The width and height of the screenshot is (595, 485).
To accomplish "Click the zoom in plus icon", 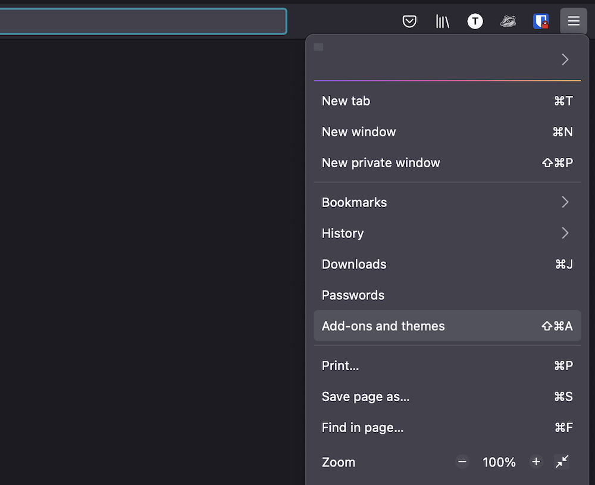I will tap(535, 462).
